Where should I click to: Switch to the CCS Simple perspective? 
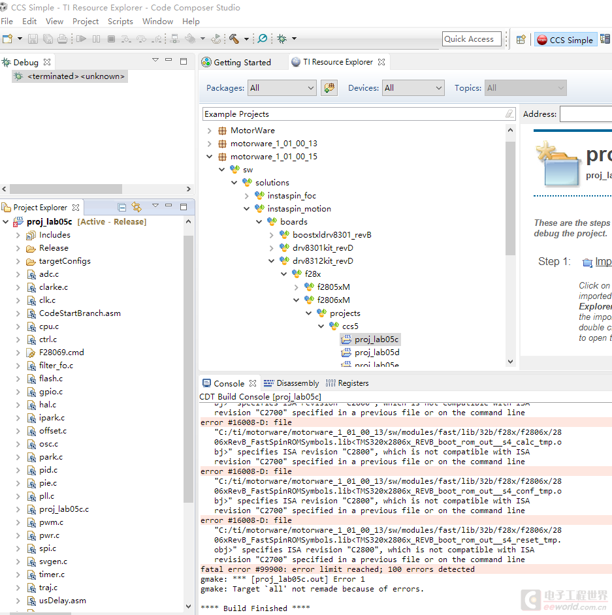(565, 40)
